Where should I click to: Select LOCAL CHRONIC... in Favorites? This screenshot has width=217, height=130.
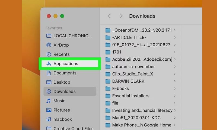(72, 36)
